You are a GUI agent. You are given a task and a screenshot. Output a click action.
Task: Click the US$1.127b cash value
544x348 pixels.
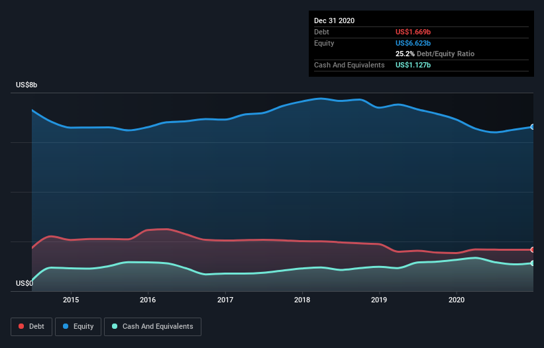coord(413,65)
